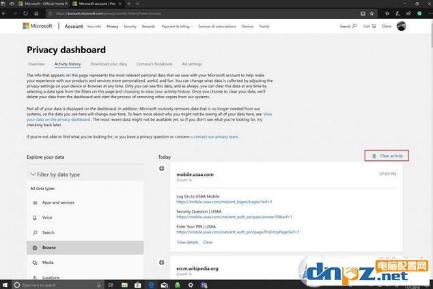Screen dimensions: 433x289
Task: Open the Favorites hub icon
Action: [x=387, y=13]
